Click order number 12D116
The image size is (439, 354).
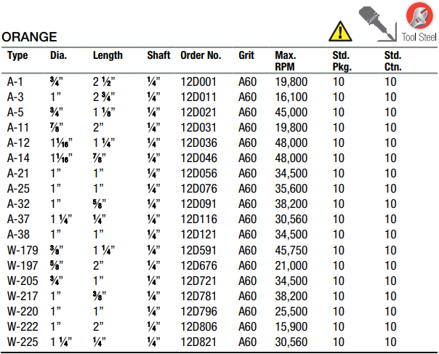(200, 220)
